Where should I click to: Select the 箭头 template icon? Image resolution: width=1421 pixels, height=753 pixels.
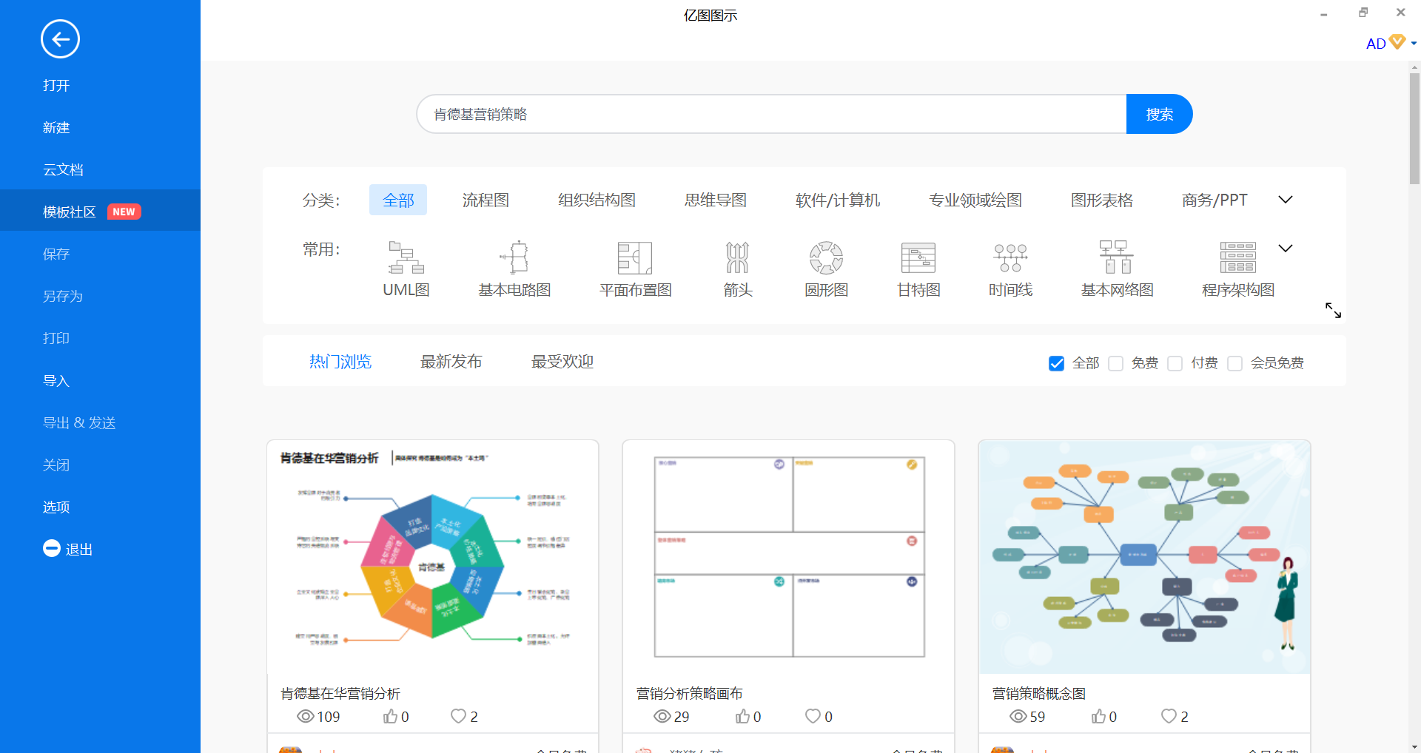[737, 257]
